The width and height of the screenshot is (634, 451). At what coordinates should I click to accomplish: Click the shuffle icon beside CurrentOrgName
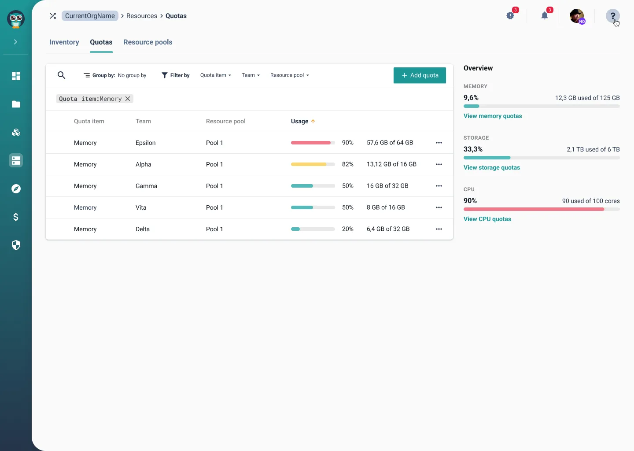(x=53, y=16)
